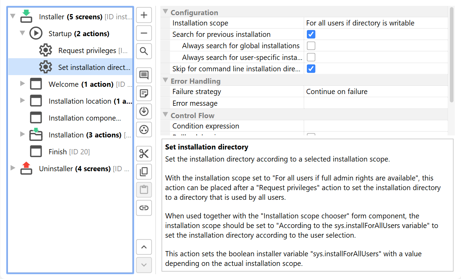Click the minus Remove button
This screenshot has height=279, width=461.
tap(144, 33)
